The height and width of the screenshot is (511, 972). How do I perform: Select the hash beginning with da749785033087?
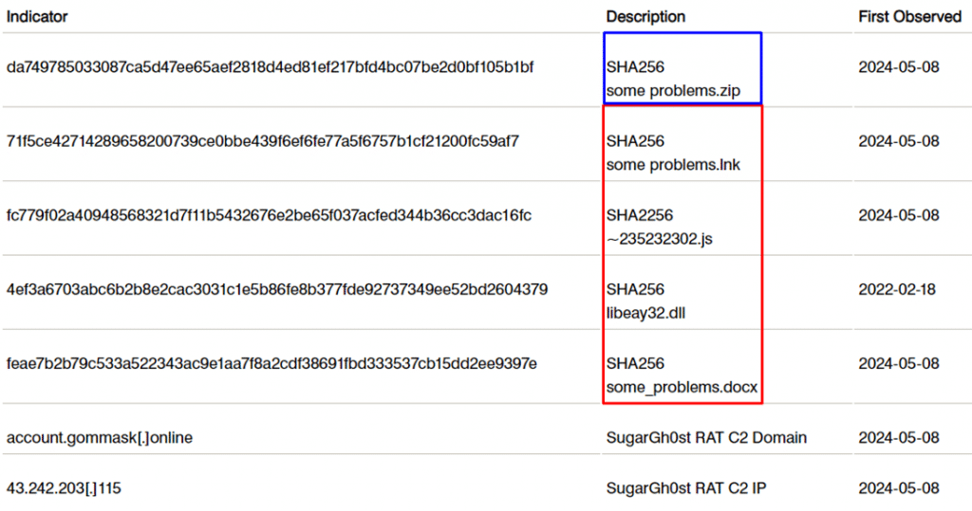[x=271, y=67]
